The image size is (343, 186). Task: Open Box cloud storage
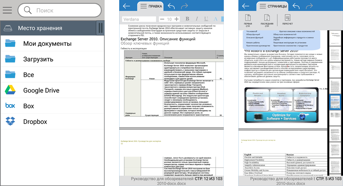[x=52, y=106]
